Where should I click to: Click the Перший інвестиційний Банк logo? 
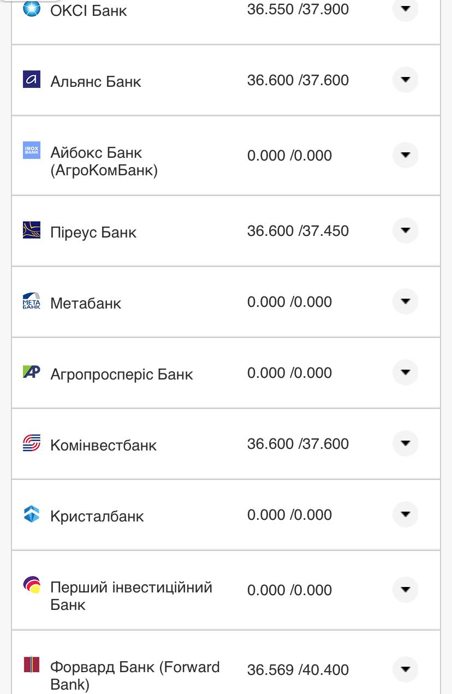[x=32, y=585]
